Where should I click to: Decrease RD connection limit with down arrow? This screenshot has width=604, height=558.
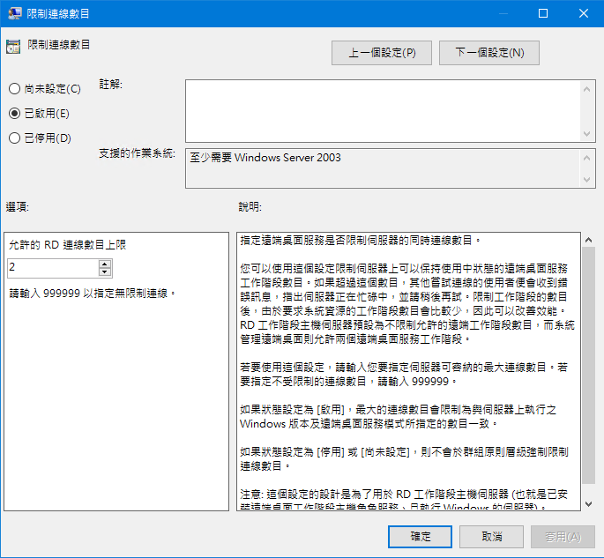point(105,272)
